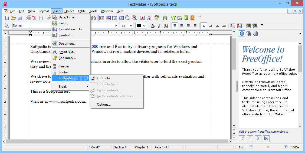The width and height of the screenshot is (305, 153).
Task: Click zoom in plus button
Action: pyautogui.click(x=286, y=147)
